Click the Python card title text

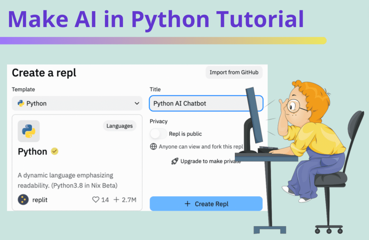click(x=32, y=152)
